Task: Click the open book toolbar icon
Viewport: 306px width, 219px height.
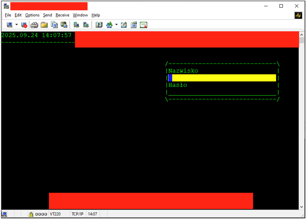Action: 99,25
